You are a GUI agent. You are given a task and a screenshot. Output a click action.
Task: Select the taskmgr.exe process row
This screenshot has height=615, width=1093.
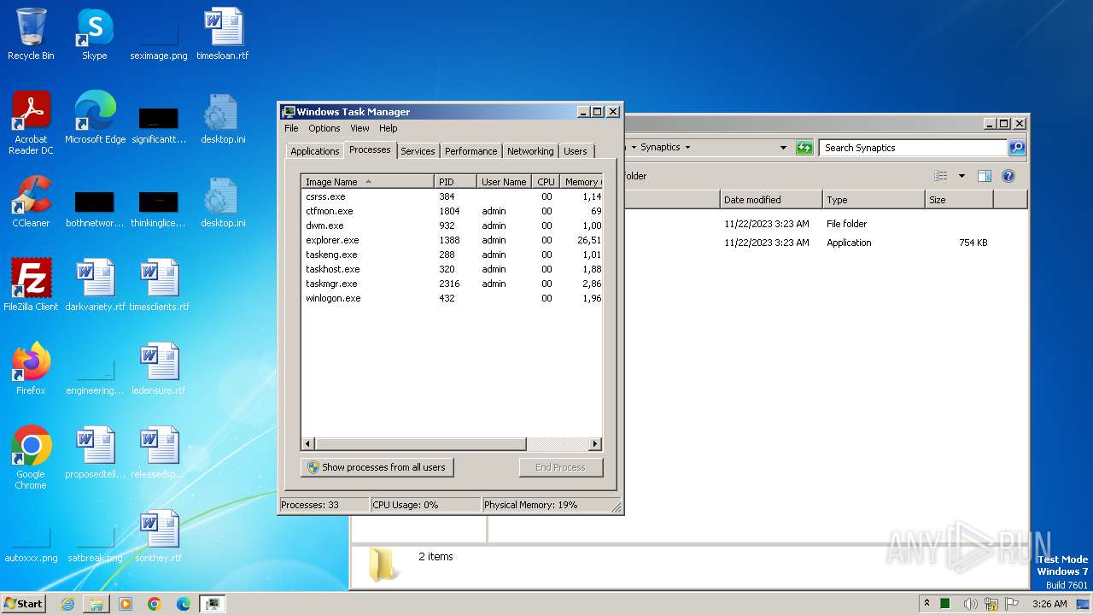coord(452,284)
